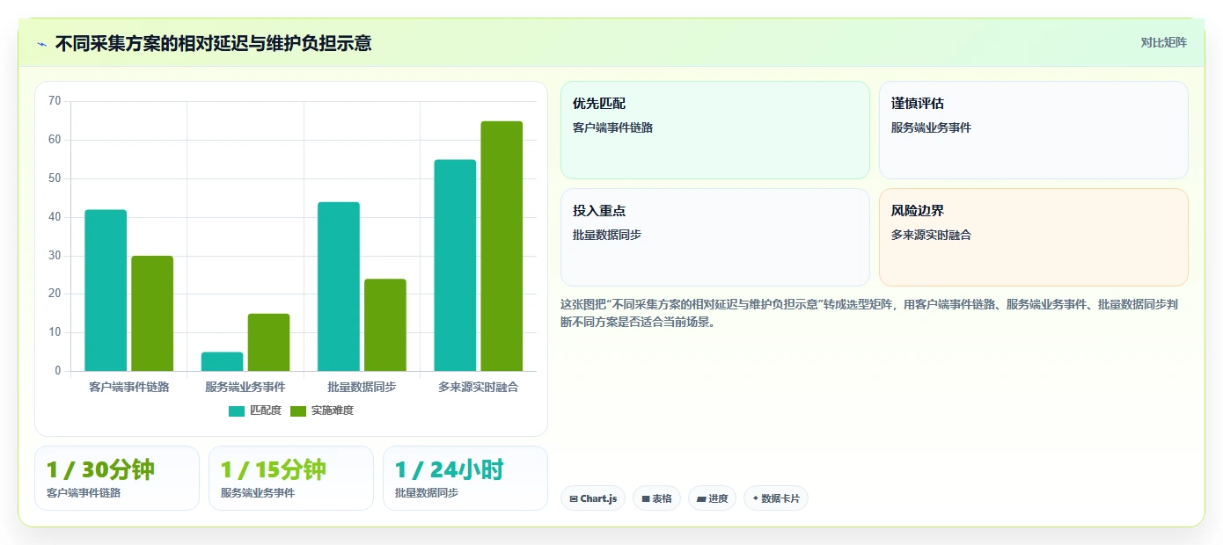Click 服务端业务事件 text in 谨慎评估 card
The height and width of the screenshot is (545, 1223).
pos(931,127)
